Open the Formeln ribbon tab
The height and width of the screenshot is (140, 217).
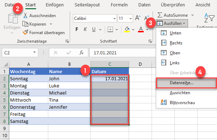[119, 5]
